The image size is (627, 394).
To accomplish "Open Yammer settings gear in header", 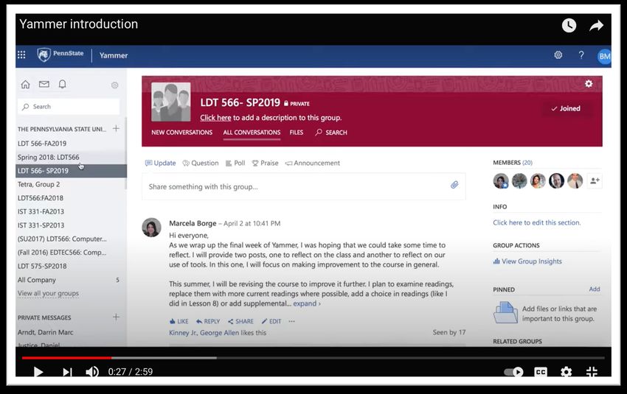I will (x=558, y=55).
